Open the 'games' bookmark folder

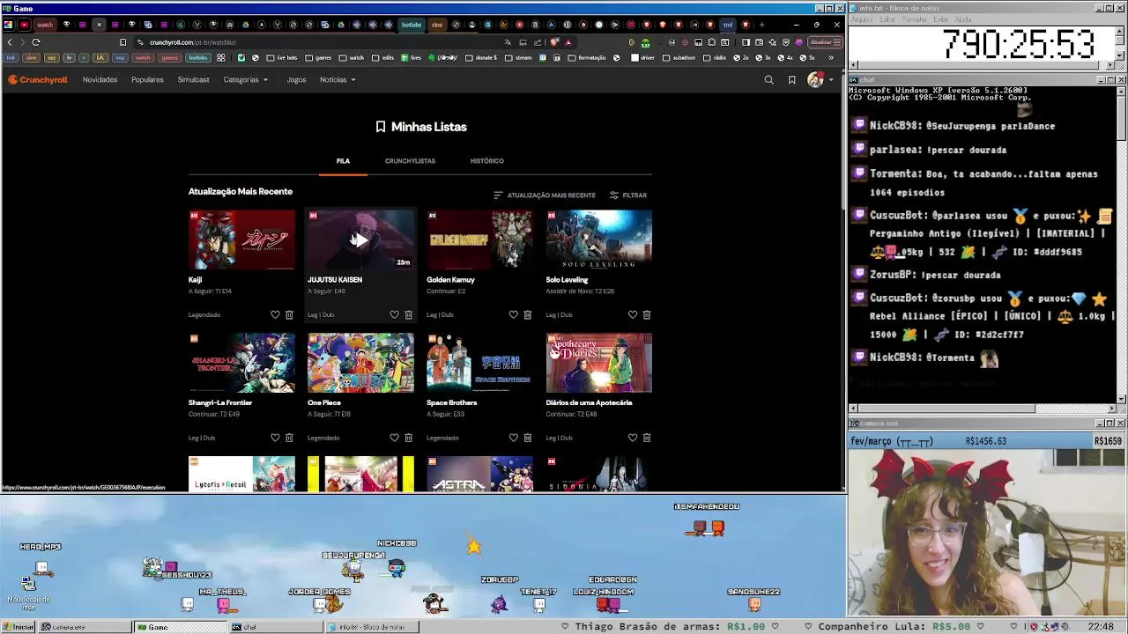tap(319, 58)
